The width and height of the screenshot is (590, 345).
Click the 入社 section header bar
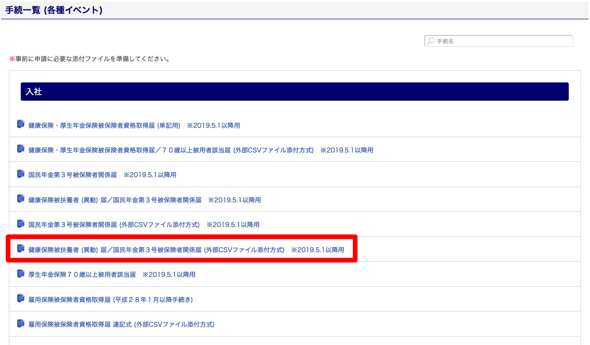pos(295,92)
